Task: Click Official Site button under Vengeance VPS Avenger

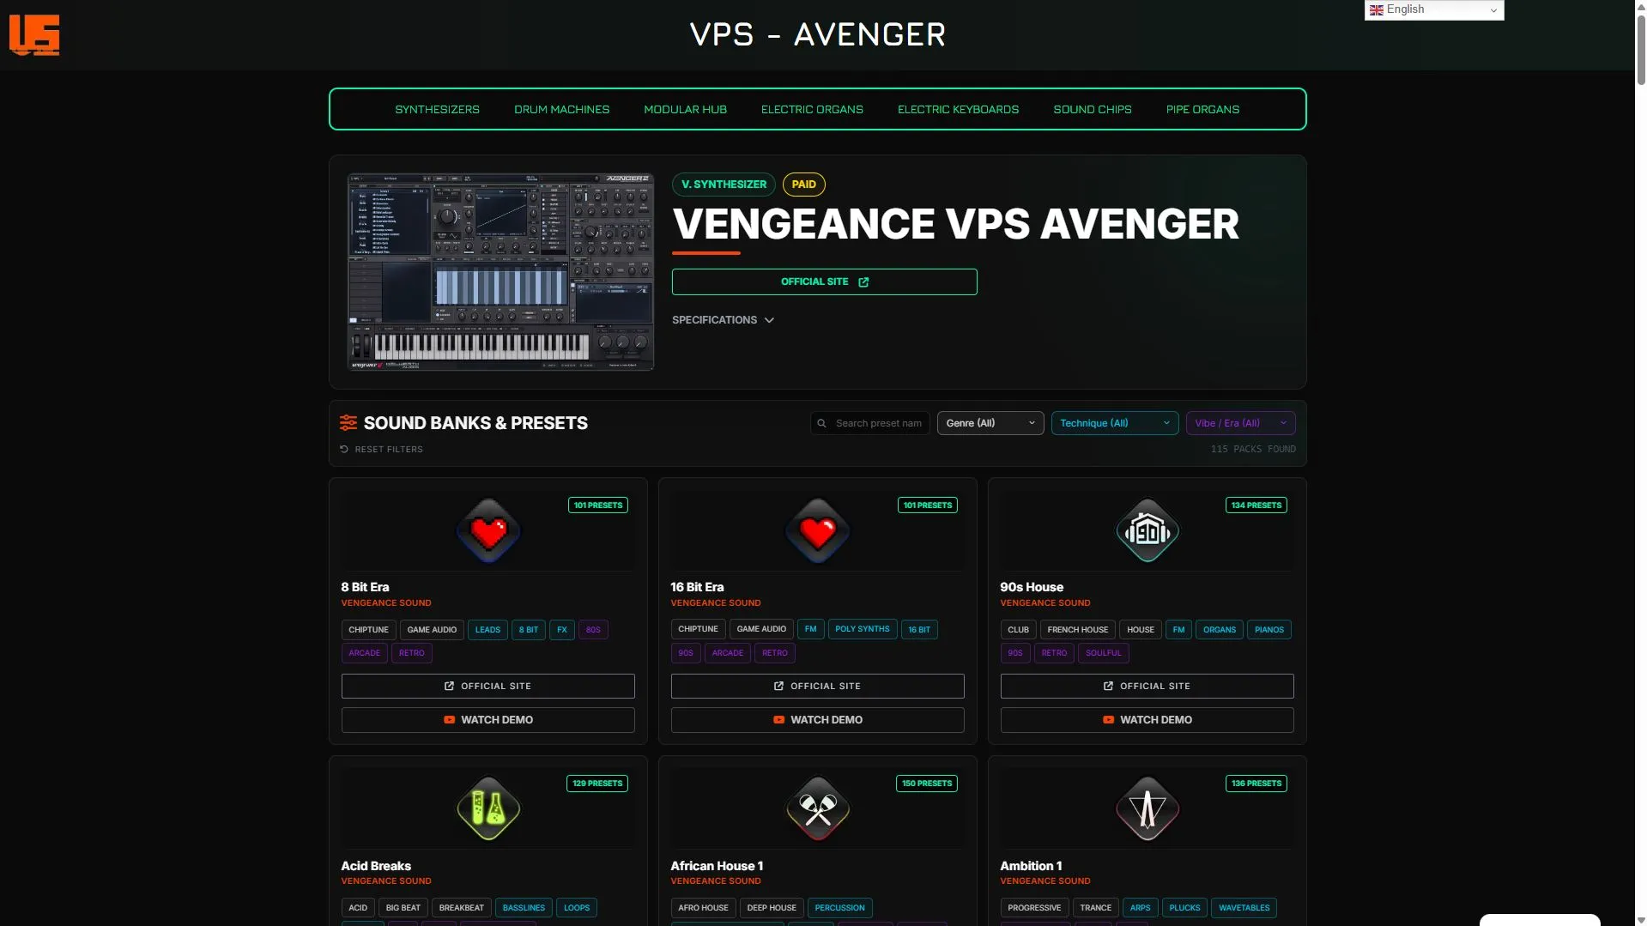Action: coord(824,282)
